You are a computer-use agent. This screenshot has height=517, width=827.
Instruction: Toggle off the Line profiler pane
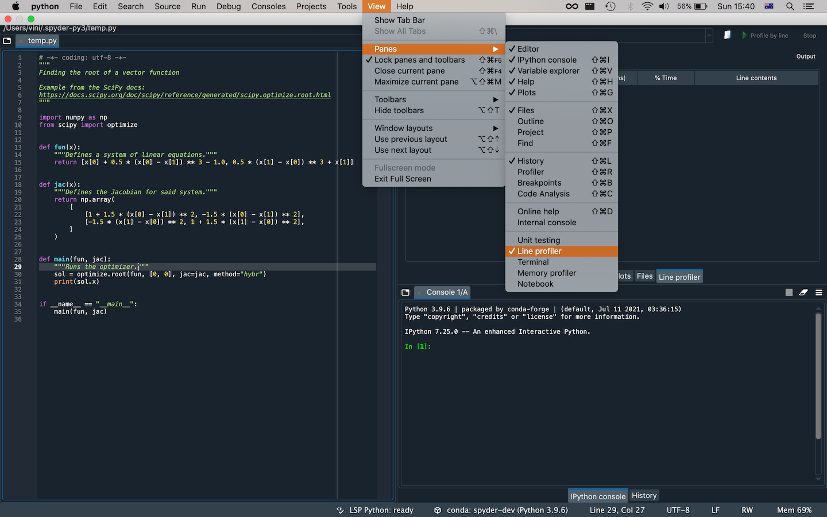click(540, 251)
